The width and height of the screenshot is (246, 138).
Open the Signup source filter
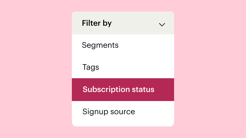(x=123, y=112)
